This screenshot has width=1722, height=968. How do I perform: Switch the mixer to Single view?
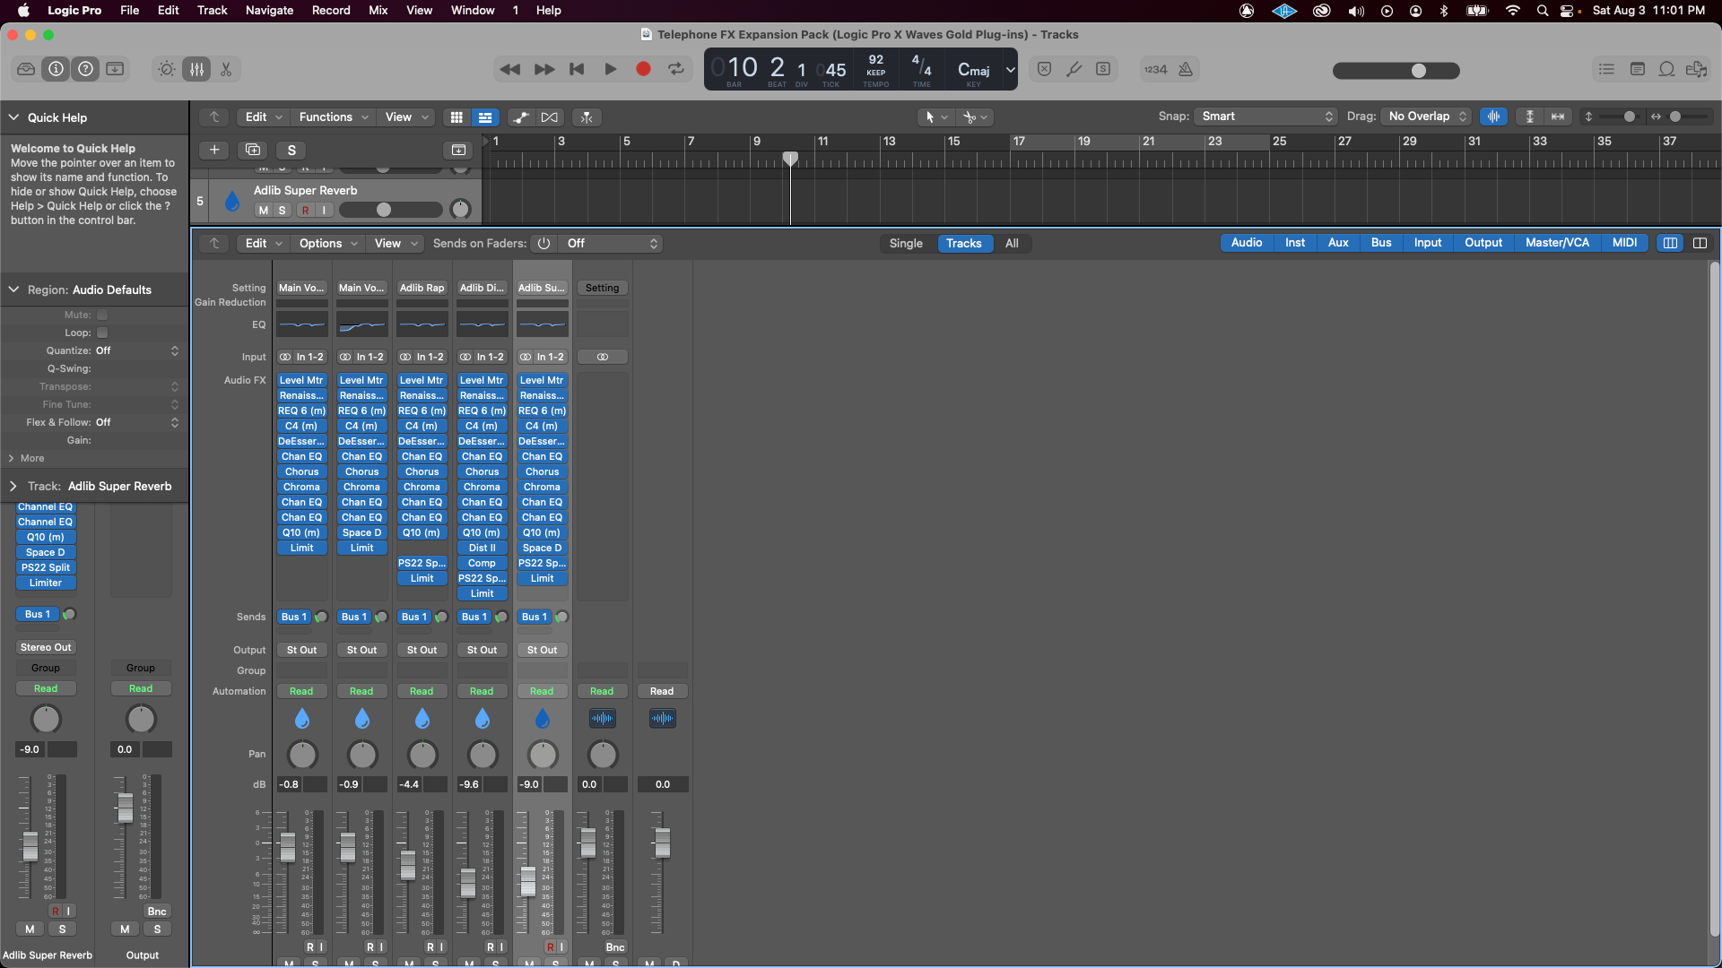906,243
